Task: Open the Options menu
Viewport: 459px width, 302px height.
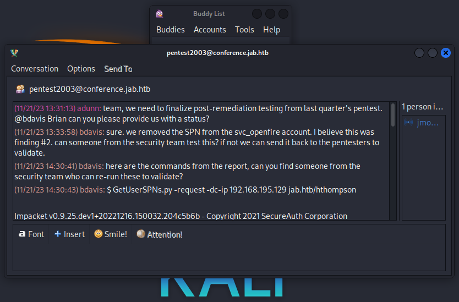Action: 81,69
